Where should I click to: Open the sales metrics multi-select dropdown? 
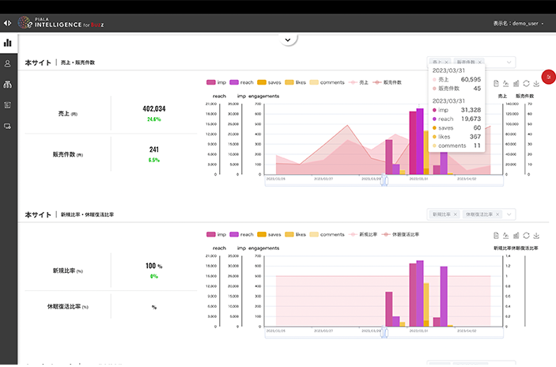pyautogui.click(x=509, y=62)
